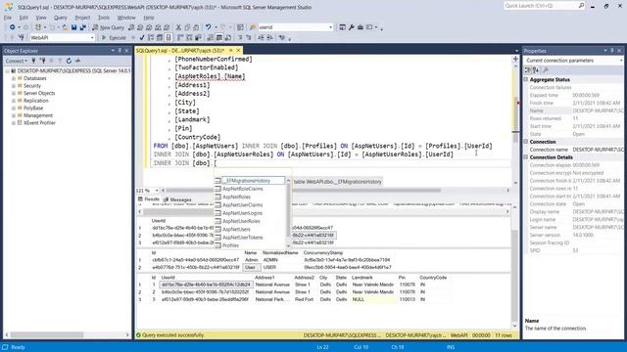627x352 pixels.
Task: Click Connect Object Explorer plug icon
Action: 33,61
